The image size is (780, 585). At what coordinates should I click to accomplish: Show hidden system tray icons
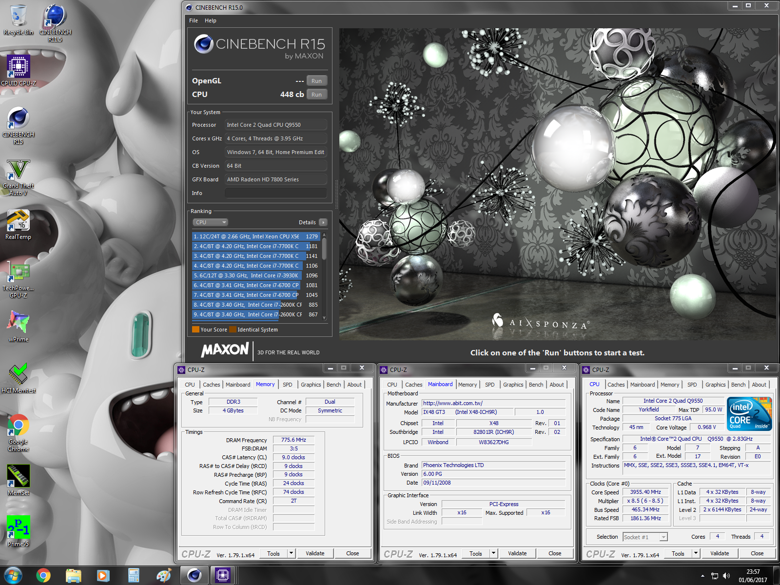tap(702, 576)
